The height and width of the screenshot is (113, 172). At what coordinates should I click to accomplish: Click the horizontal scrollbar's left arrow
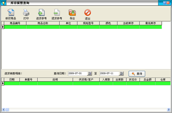click(x=3, y=109)
